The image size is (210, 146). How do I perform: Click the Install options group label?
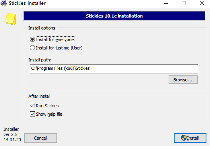tap(42, 28)
